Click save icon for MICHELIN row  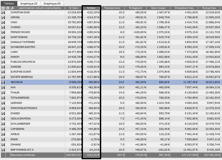pos(3,82)
